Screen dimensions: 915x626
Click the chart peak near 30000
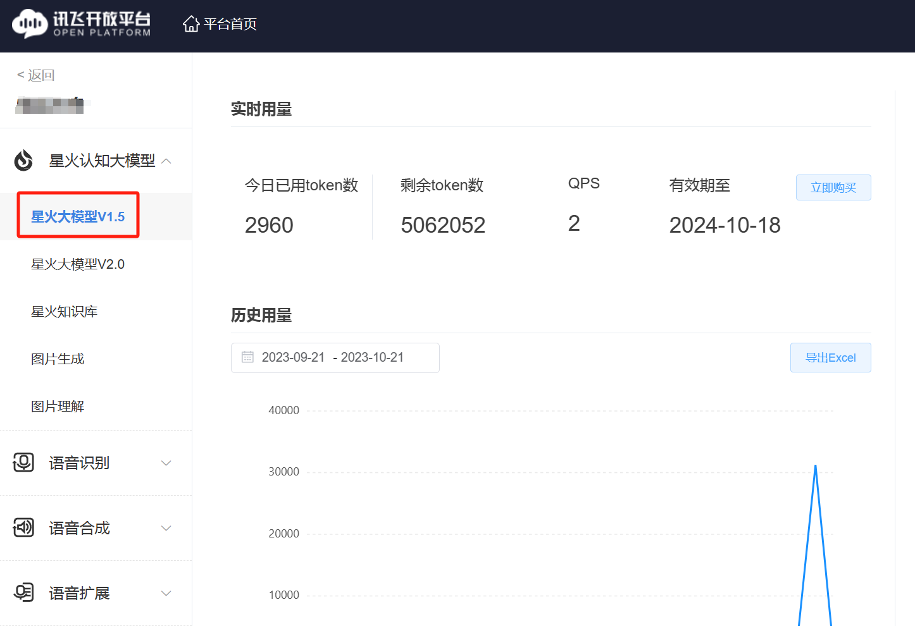tap(816, 466)
